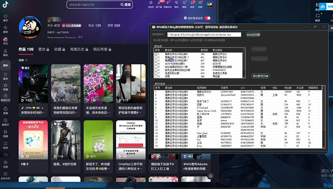Check the row 4 AICE-SC group checkbox

pos(156,64)
